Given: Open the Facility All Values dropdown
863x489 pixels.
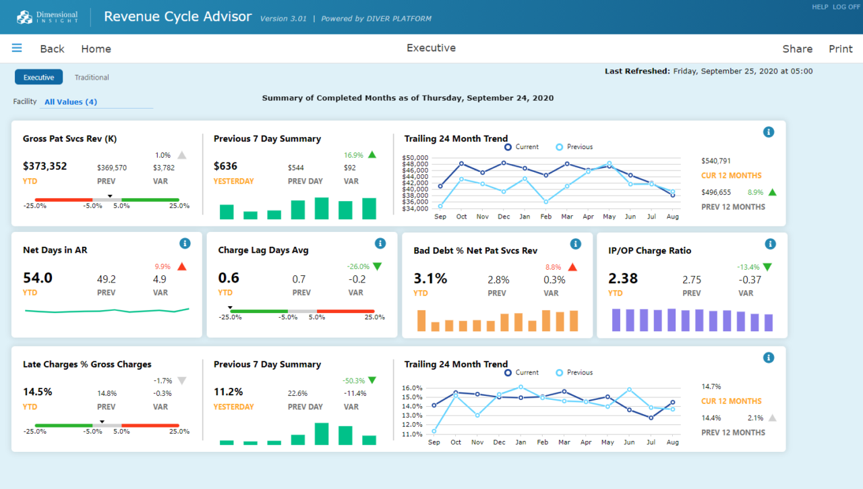Looking at the screenshot, I should click(x=71, y=102).
